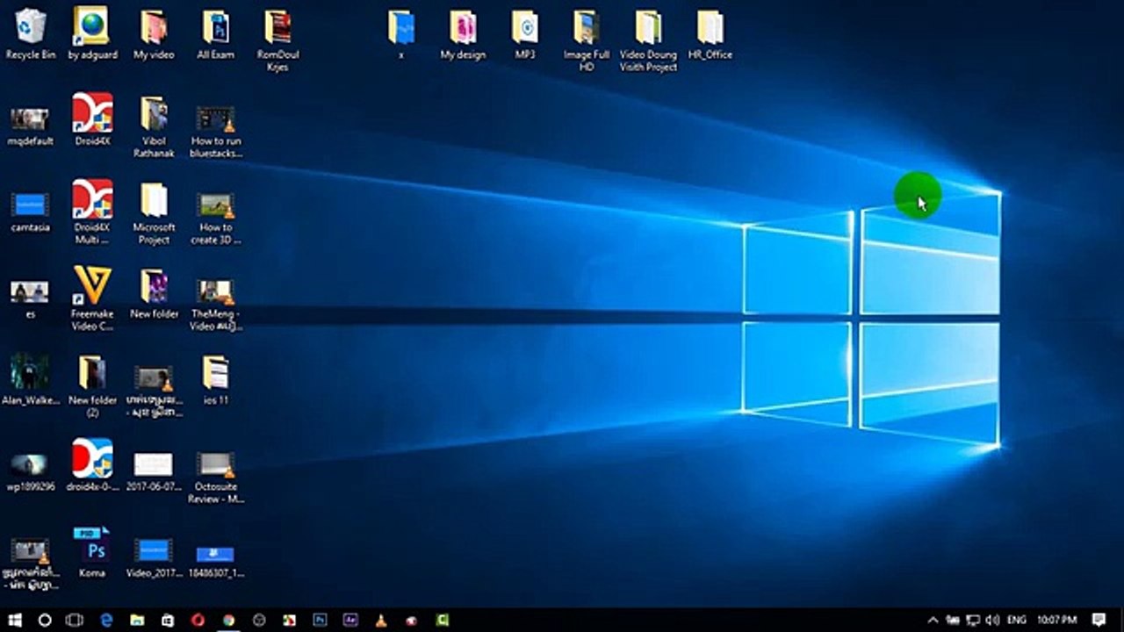
Task: Select the HR_Office folder
Action: pyautogui.click(x=710, y=34)
